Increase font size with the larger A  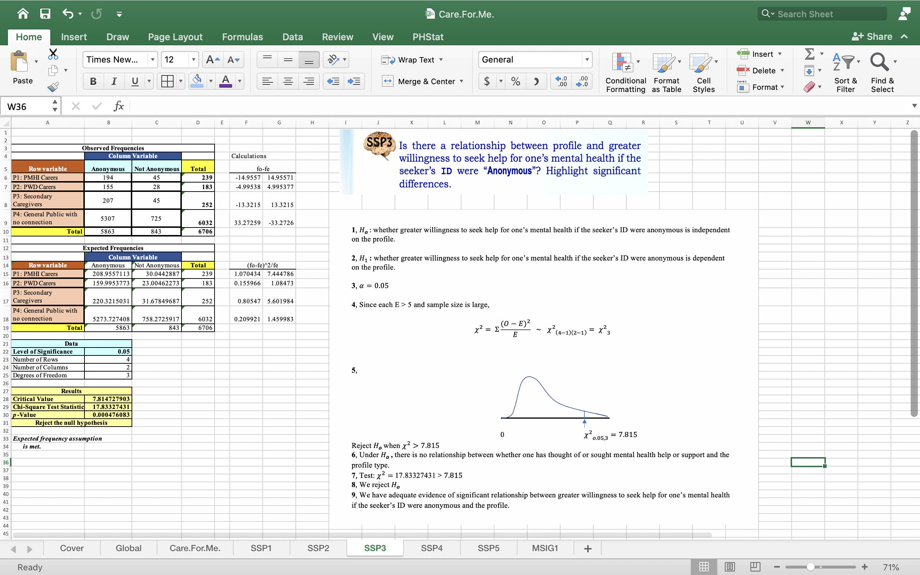tap(212, 60)
